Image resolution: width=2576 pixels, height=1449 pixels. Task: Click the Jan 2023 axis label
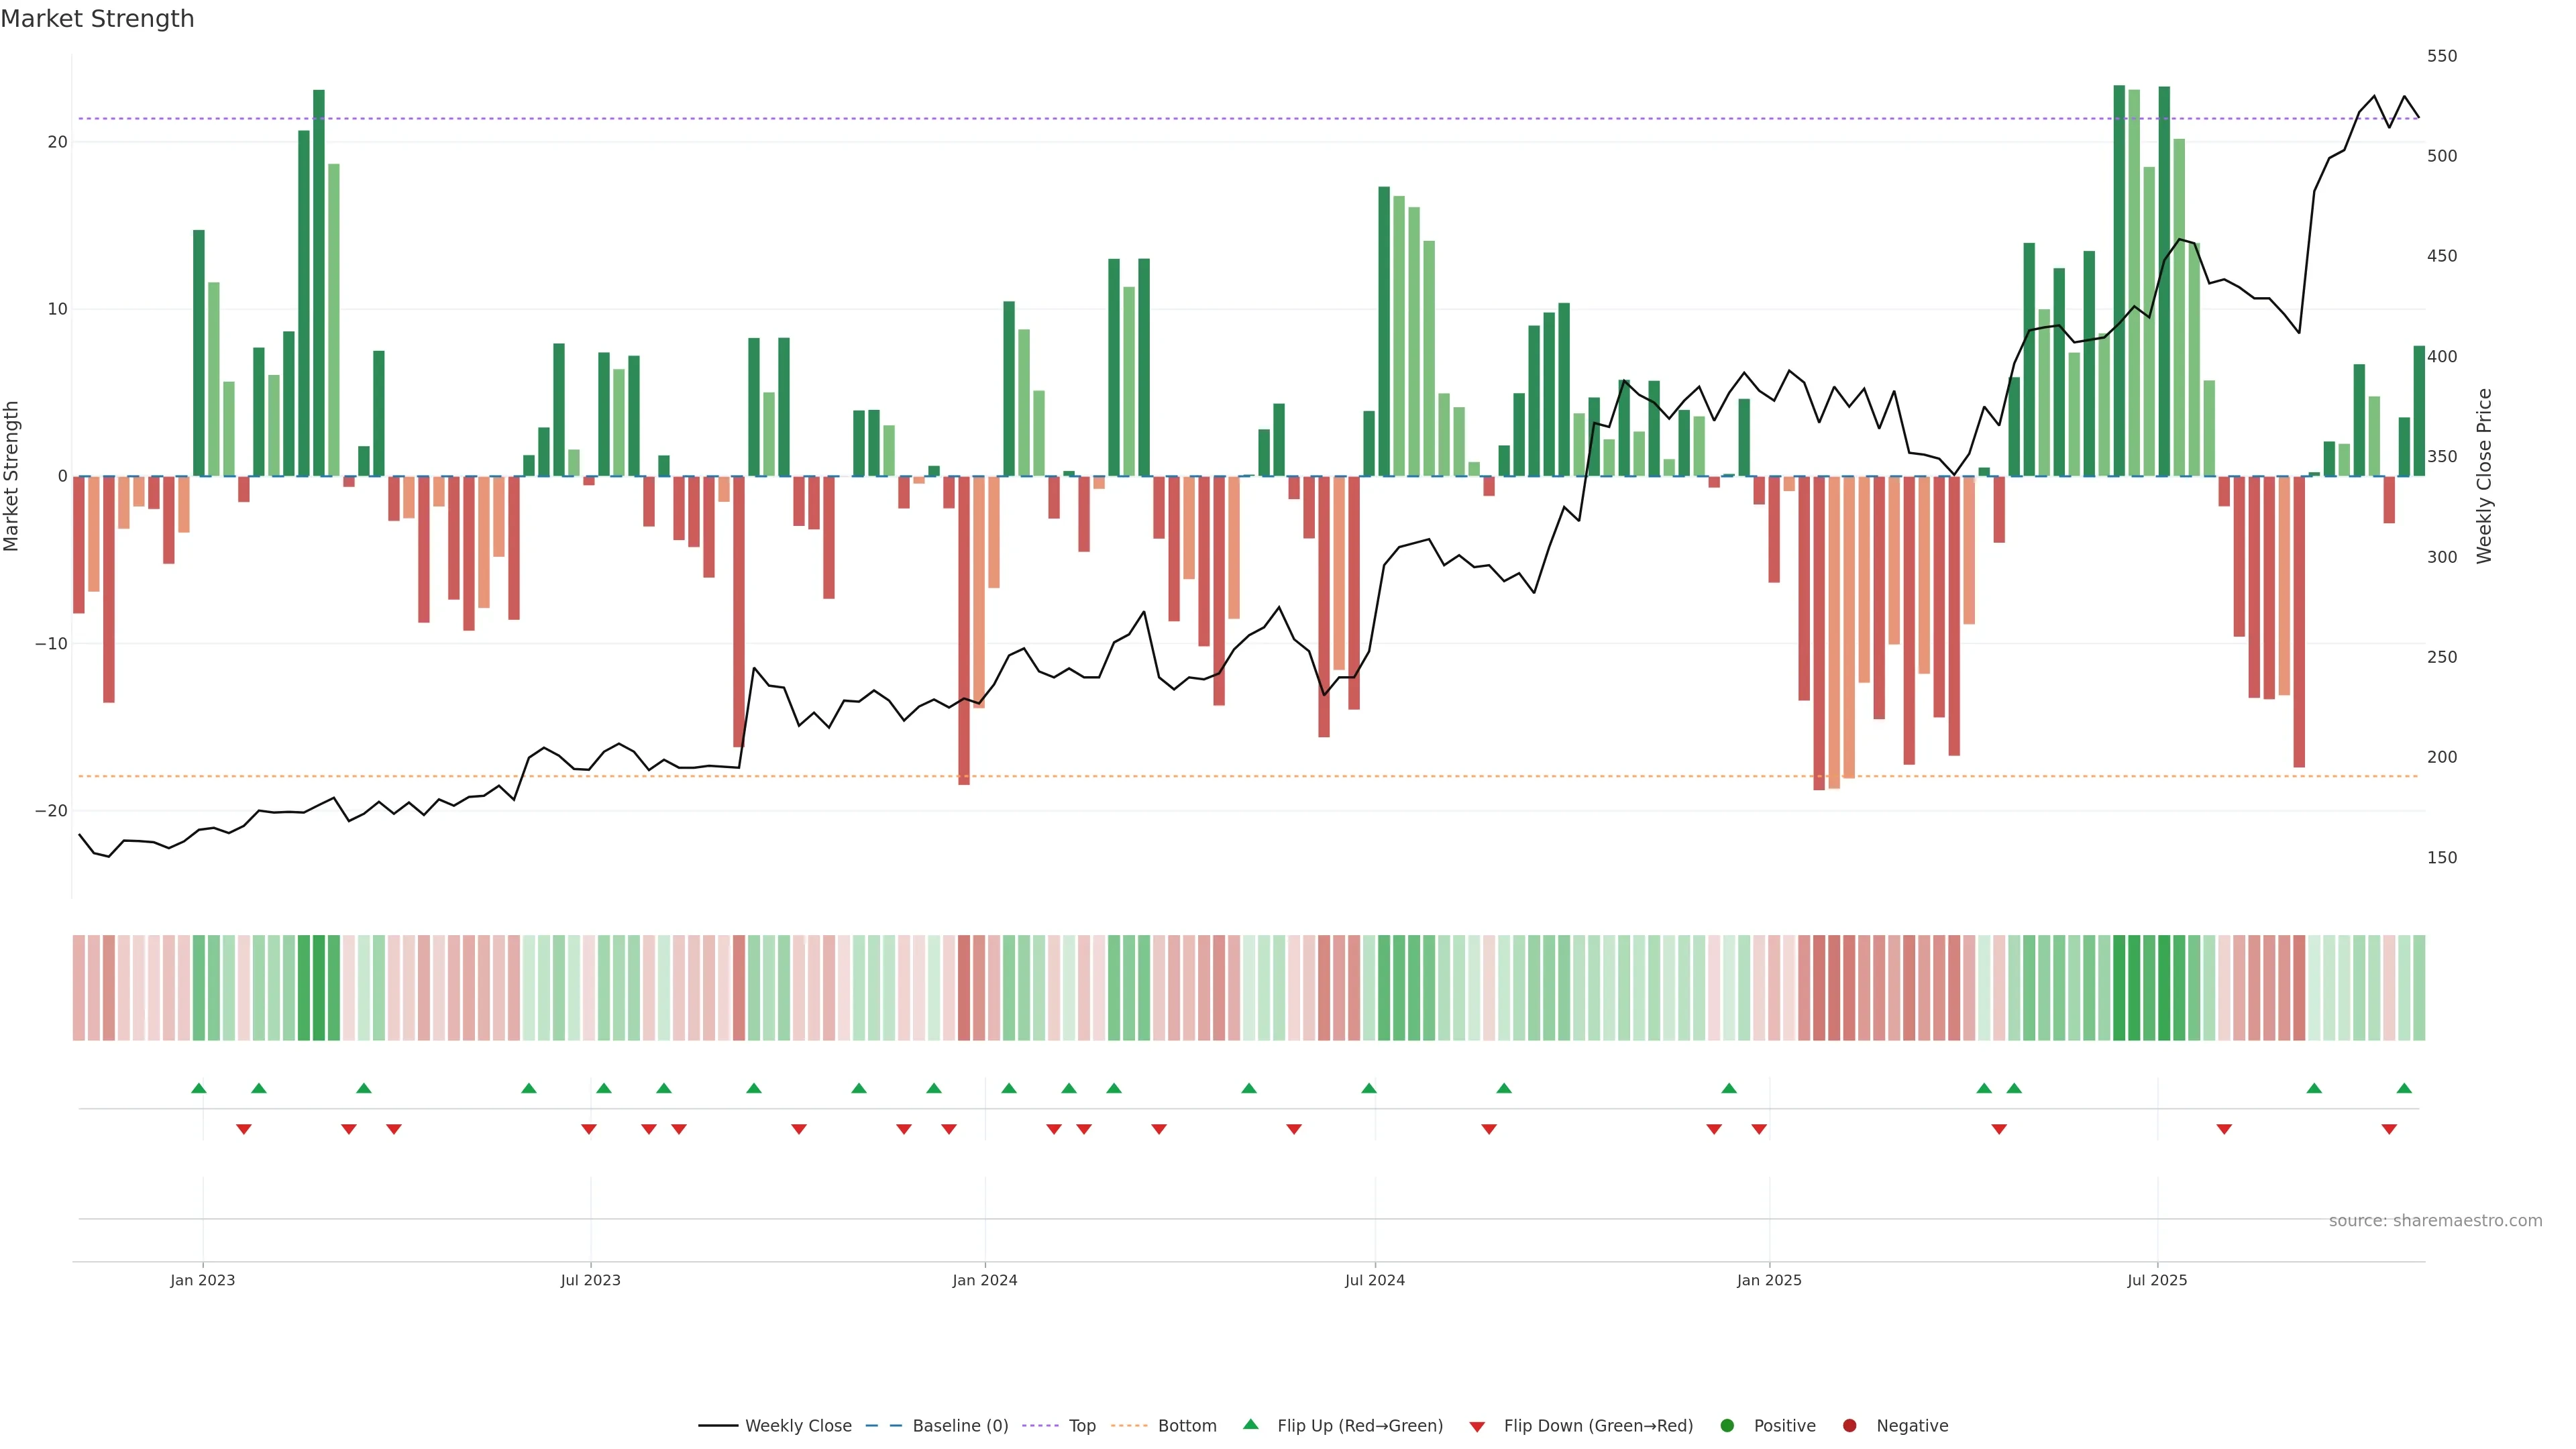(x=202, y=1280)
